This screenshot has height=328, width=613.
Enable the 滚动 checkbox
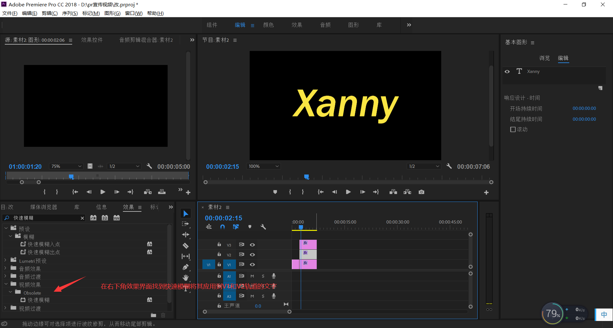coord(513,129)
